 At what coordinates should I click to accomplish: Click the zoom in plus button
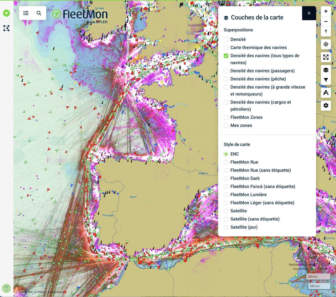[x=325, y=11]
